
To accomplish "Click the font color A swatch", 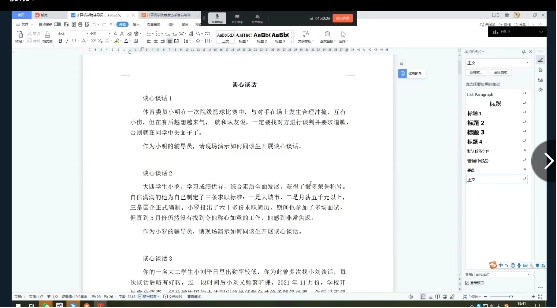I will click(x=126, y=41).
